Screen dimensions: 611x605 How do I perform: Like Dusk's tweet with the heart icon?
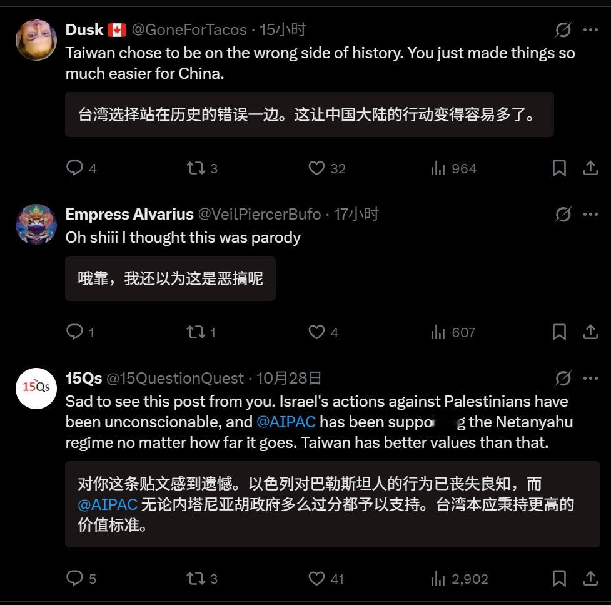(316, 168)
